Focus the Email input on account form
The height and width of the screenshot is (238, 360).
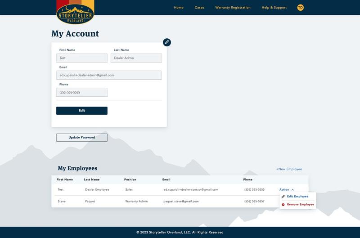(108, 75)
